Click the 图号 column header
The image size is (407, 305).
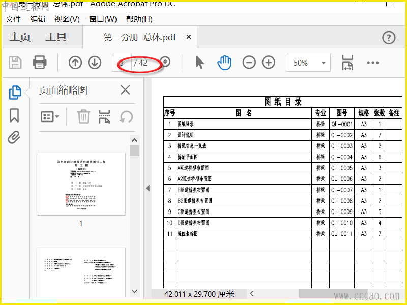point(342,113)
